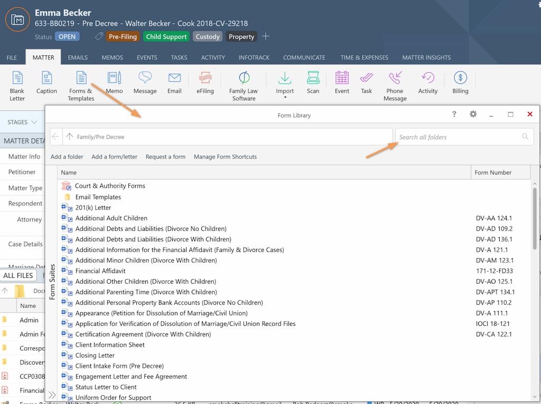Click the OPEN status badge
Screen dimensions: 541x404
[x=67, y=36]
